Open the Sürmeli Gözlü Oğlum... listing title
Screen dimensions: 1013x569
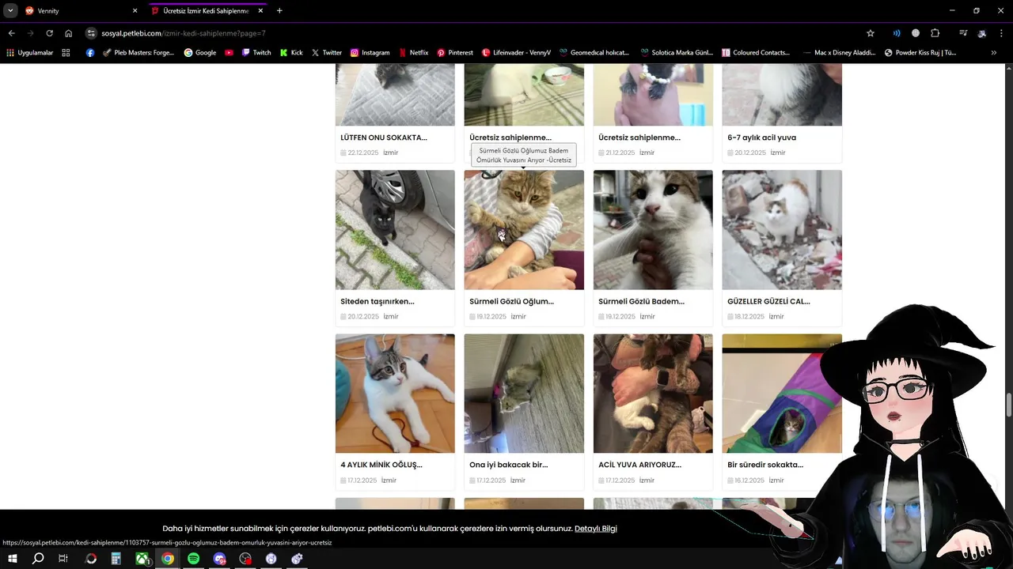[x=511, y=301]
